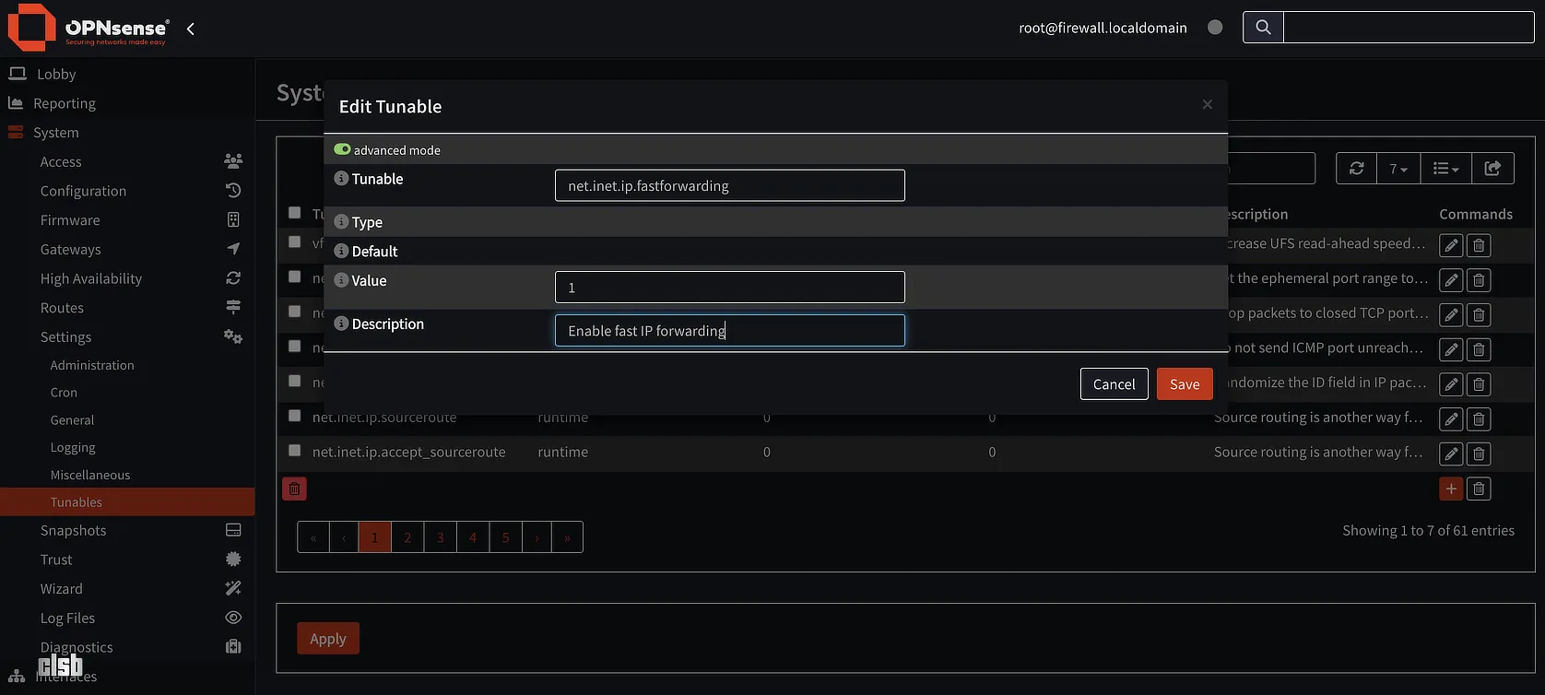1545x695 pixels.
Task: Click the Save button
Action: tap(1185, 384)
